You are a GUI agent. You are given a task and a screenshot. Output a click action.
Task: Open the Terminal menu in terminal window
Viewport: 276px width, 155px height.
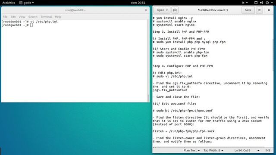(46, 17)
